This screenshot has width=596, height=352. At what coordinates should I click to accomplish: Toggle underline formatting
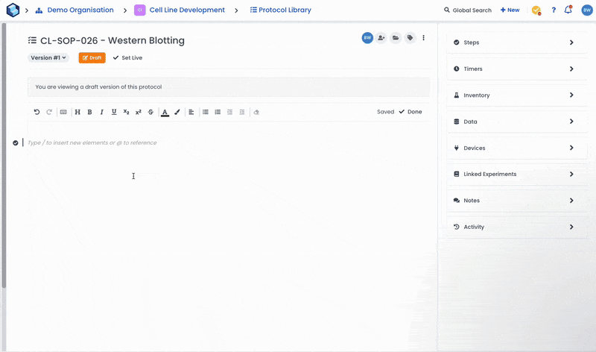pos(114,112)
